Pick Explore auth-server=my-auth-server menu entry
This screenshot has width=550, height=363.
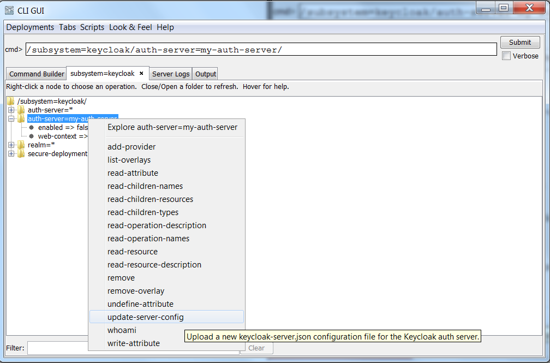172,127
